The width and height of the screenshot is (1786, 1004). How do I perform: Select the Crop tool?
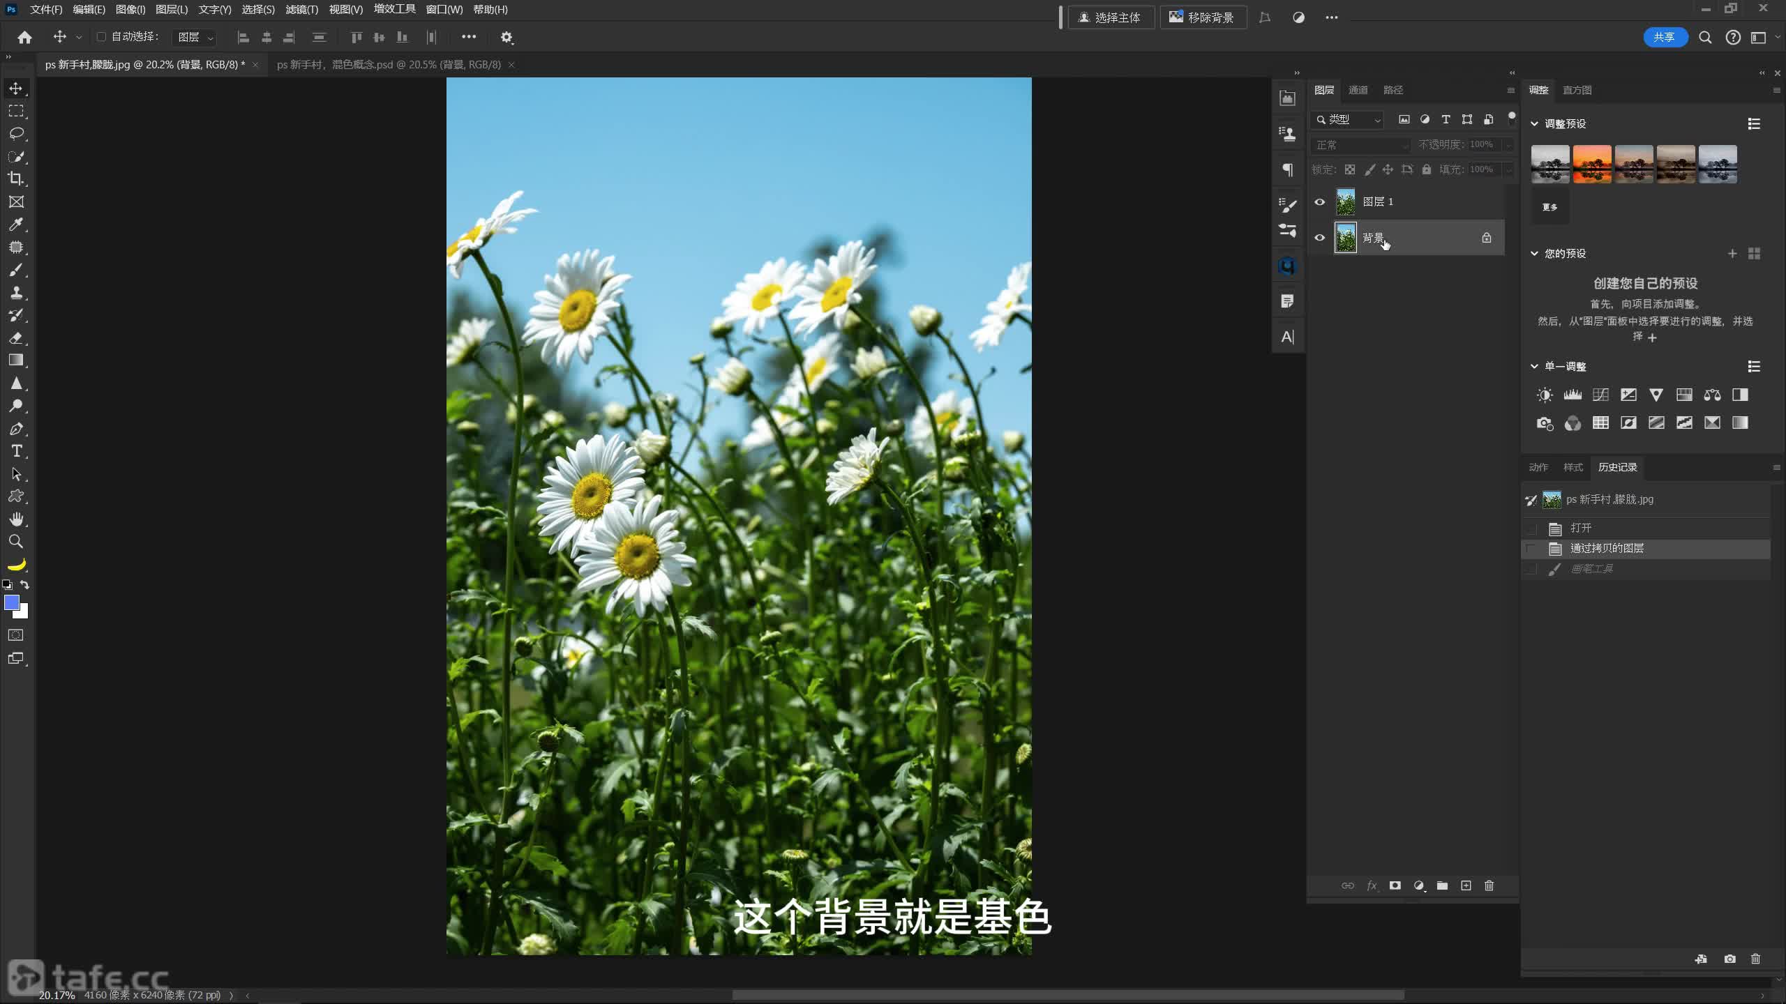(x=16, y=178)
